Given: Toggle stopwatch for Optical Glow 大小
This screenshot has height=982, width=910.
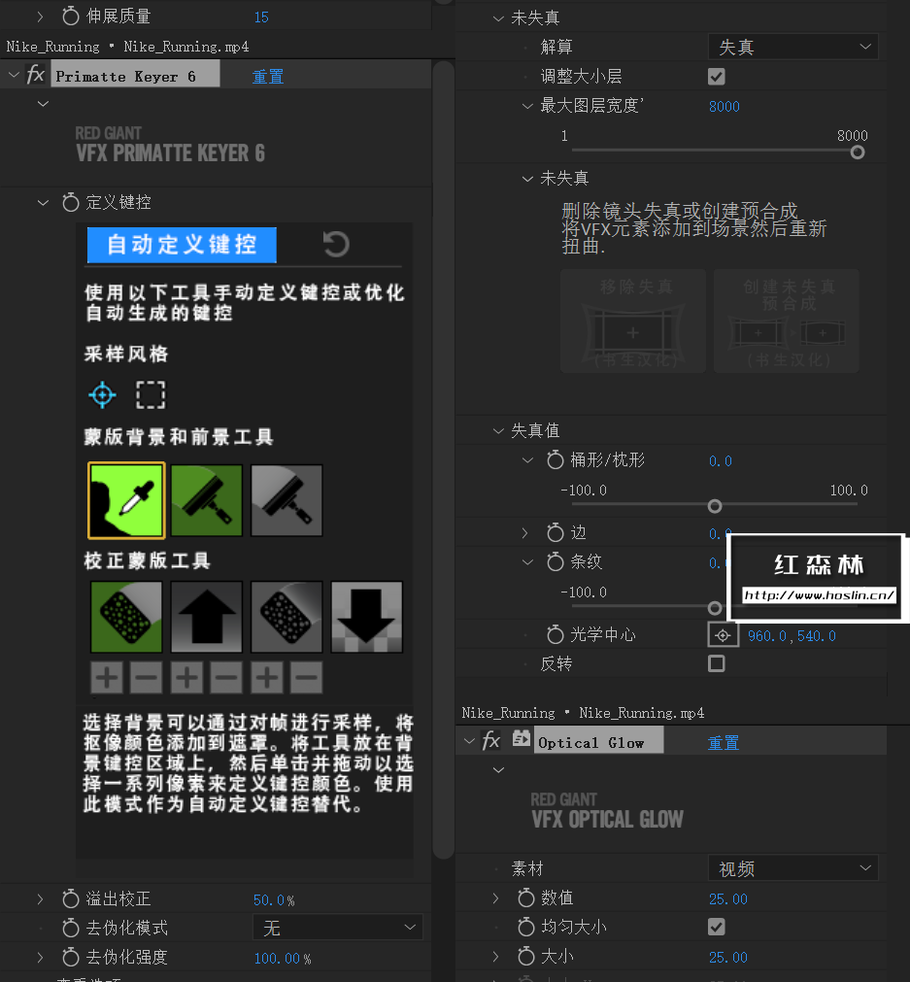Looking at the screenshot, I should click(526, 957).
